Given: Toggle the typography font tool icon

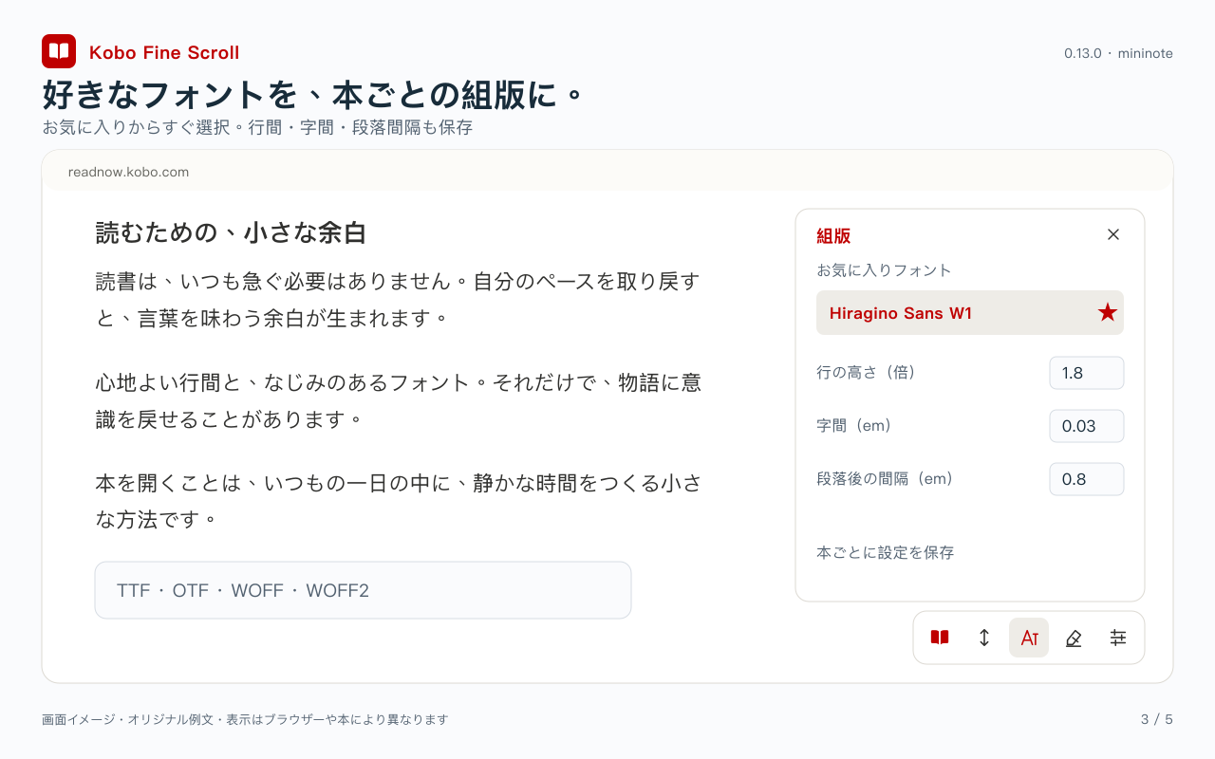Looking at the screenshot, I should pos(1029,638).
